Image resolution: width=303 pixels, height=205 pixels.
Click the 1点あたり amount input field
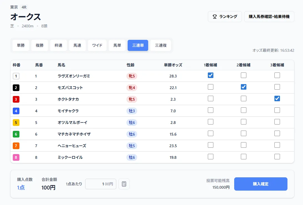101,184
